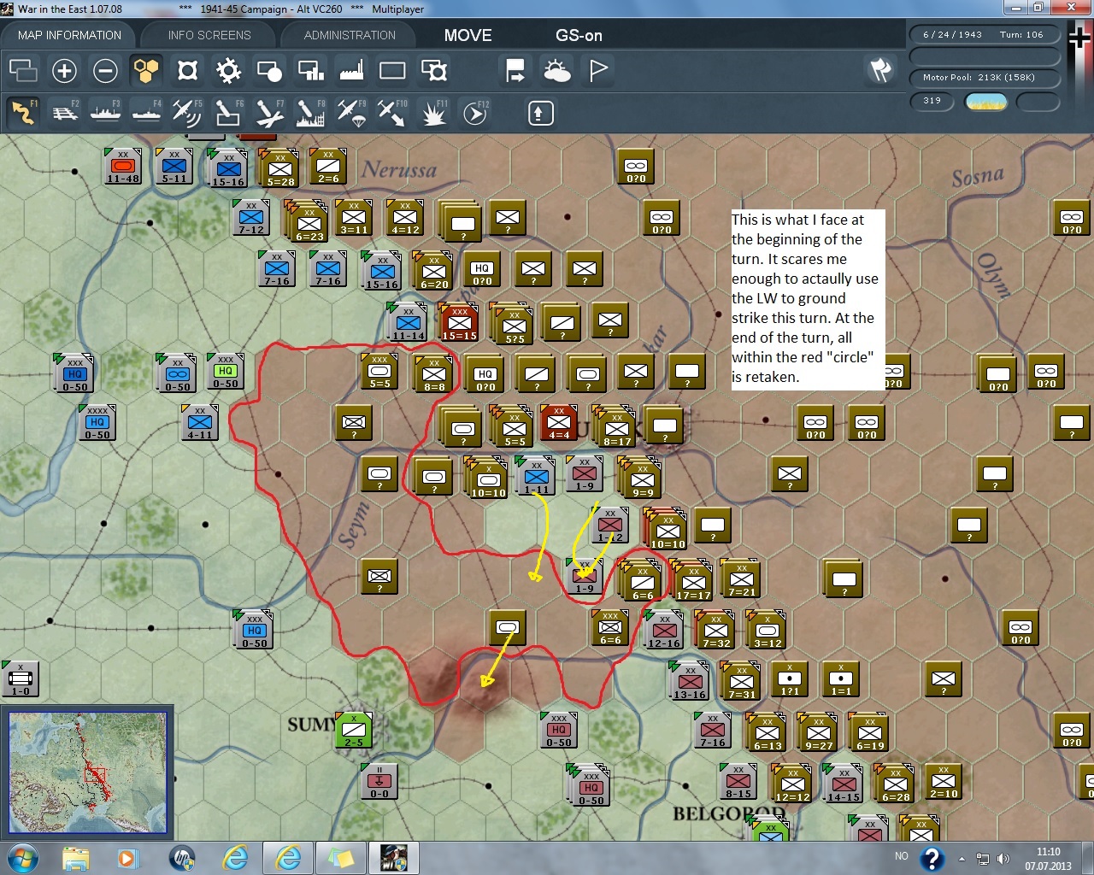Toggle the gear-shaped map overlay button

[x=228, y=70]
